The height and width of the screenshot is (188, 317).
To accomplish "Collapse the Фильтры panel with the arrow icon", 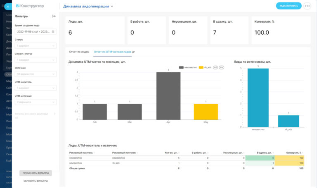I will [x=54, y=16].
